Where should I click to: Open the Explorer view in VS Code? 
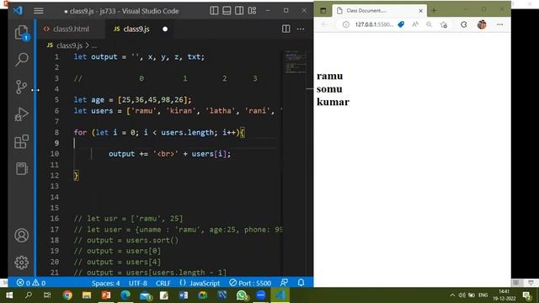coord(22,33)
